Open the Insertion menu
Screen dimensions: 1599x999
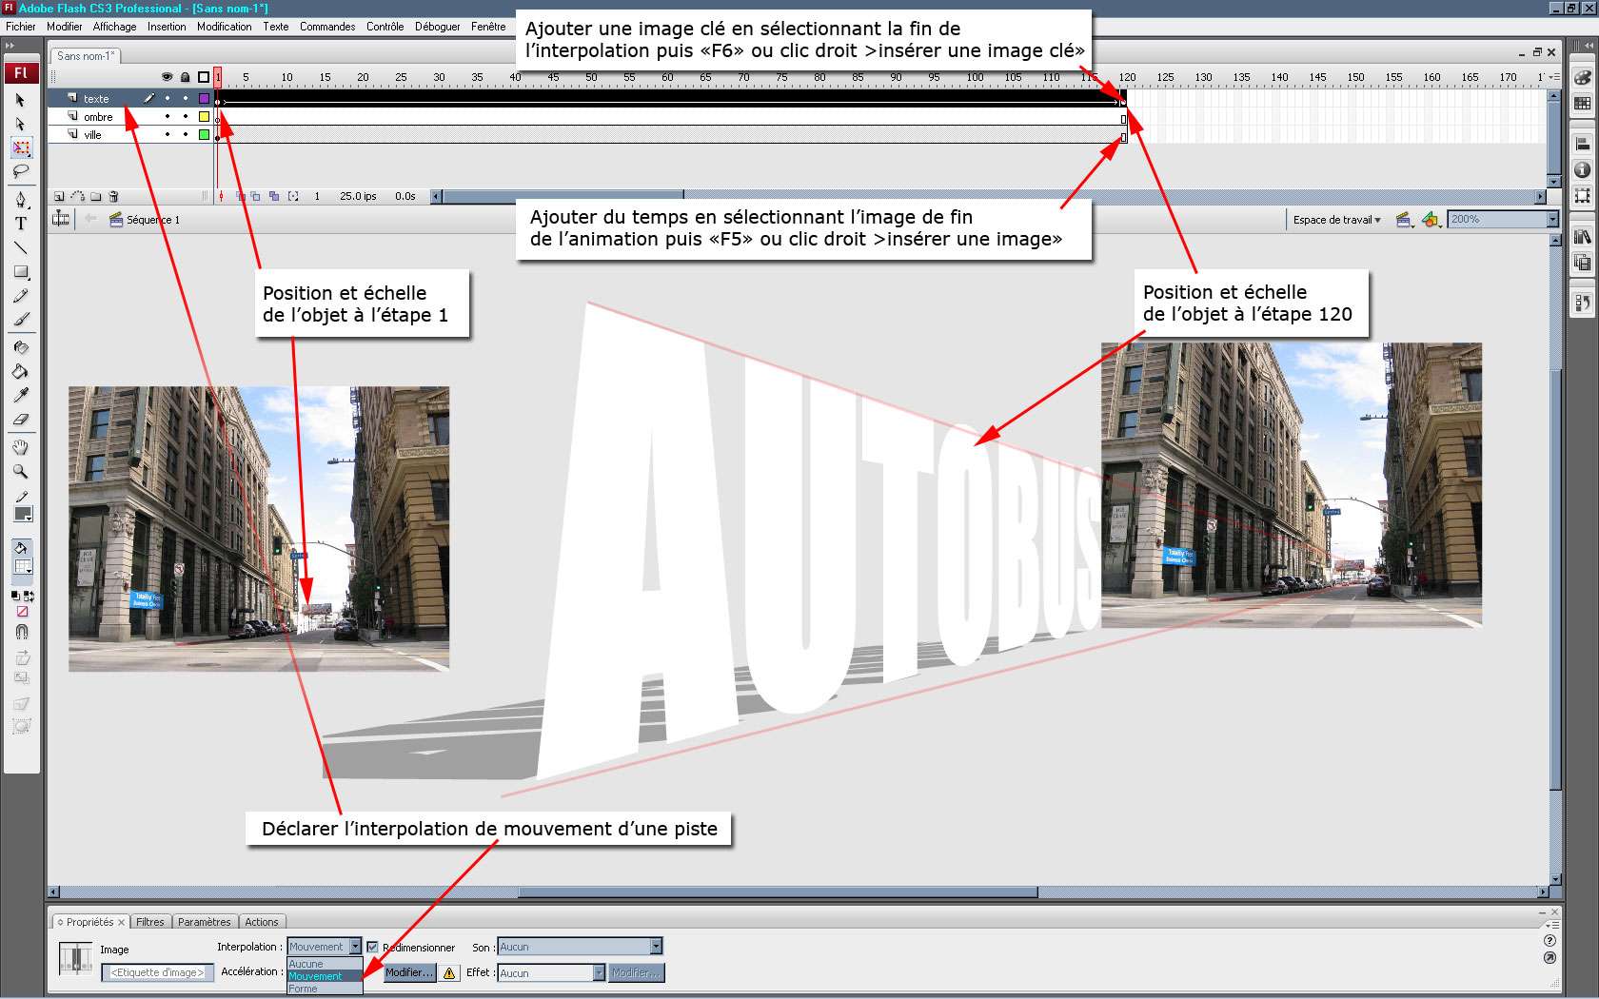(x=167, y=27)
